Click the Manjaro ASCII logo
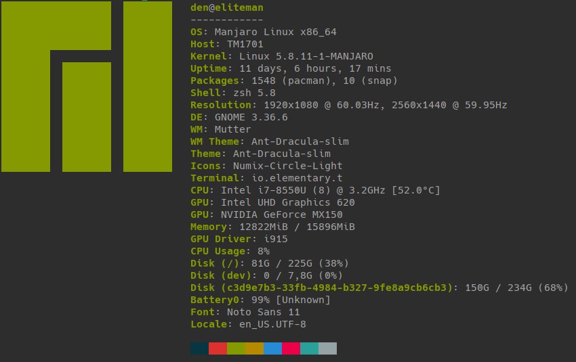 pyautogui.click(x=87, y=87)
